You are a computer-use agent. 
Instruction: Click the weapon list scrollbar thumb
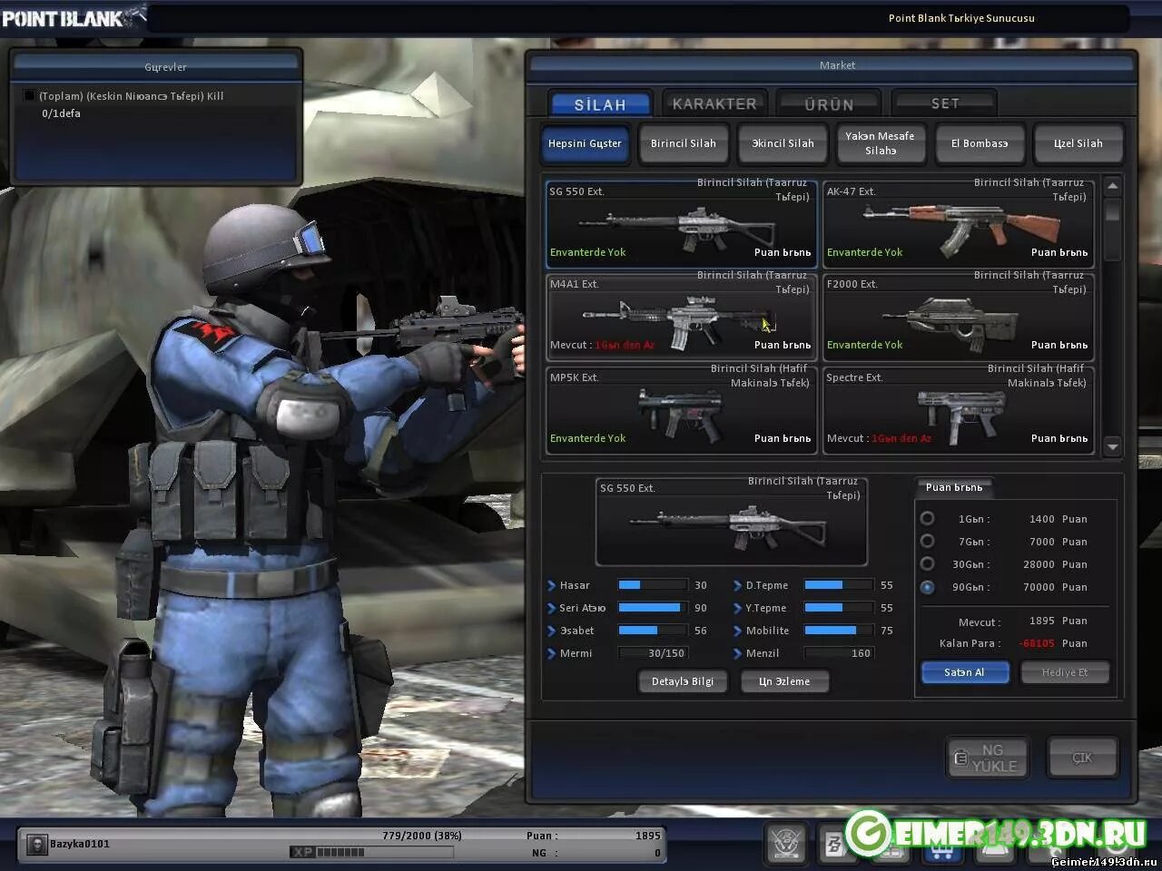(x=1112, y=210)
